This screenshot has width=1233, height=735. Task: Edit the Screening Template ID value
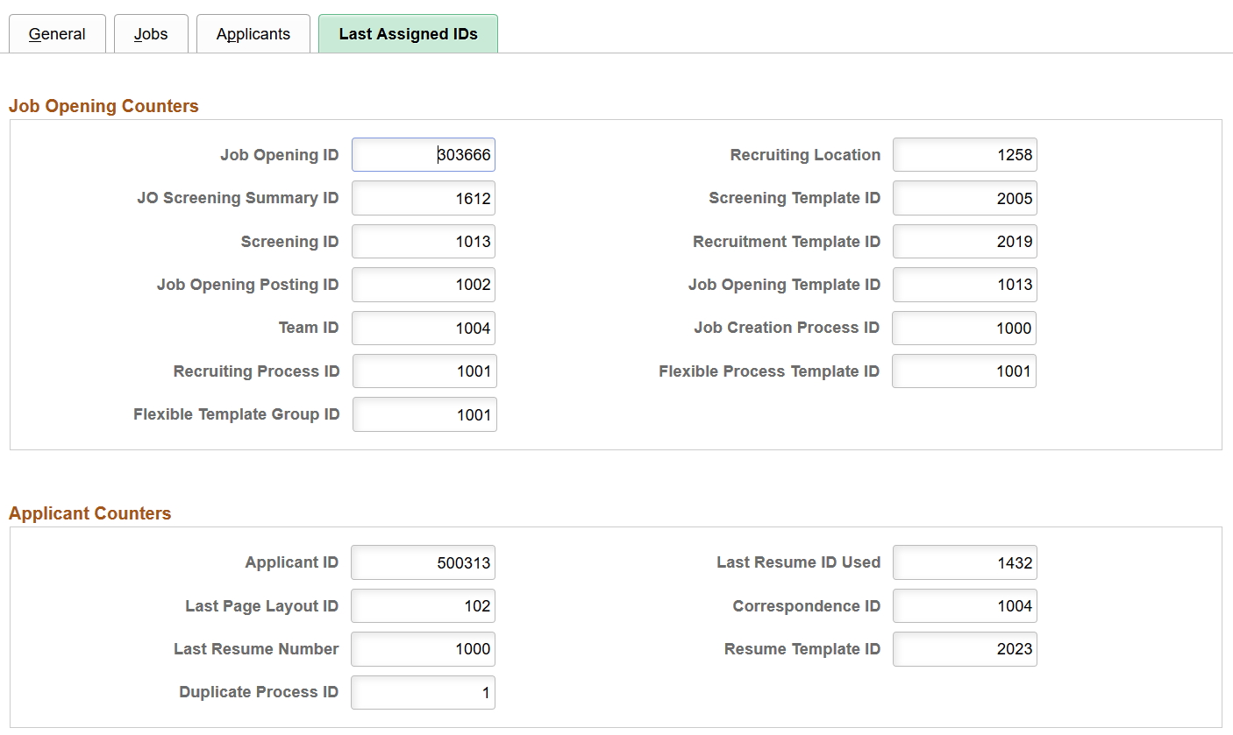965,198
